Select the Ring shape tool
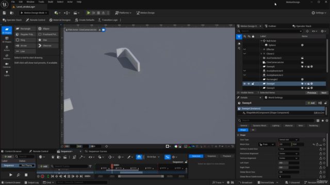The width and height of the screenshot is (330, 185). [25, 40]
